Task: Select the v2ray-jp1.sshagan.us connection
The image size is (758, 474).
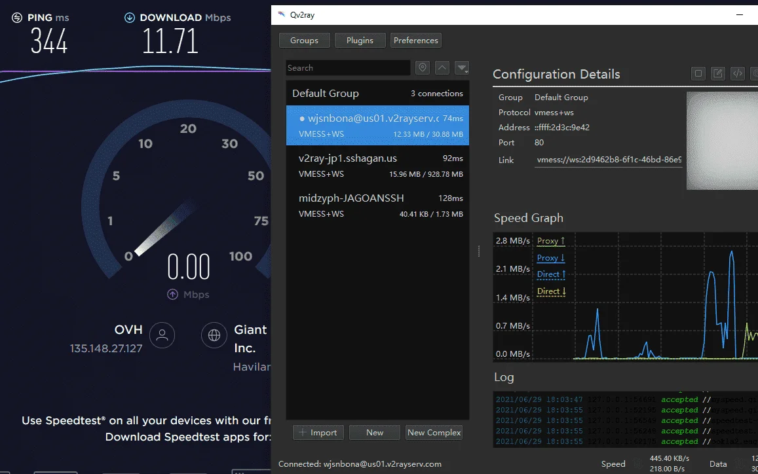Action: point(377,166)
